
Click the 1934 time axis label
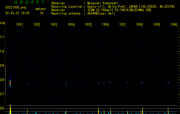[71, 24]
